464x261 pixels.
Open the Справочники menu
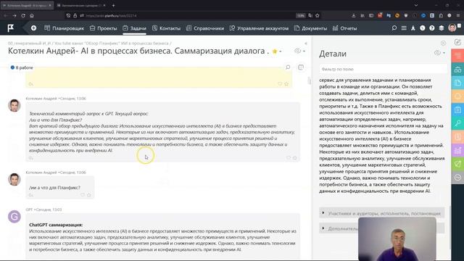click(x=205, y=28)
